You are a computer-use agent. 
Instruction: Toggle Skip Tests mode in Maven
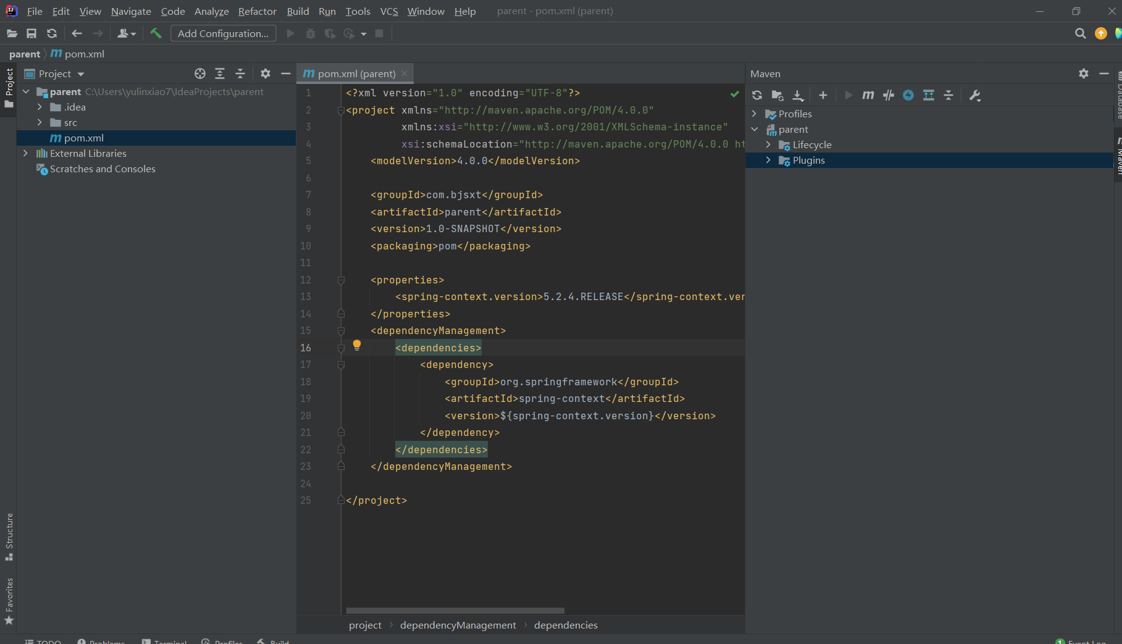(908, 95)
